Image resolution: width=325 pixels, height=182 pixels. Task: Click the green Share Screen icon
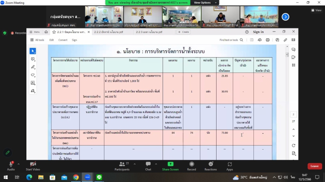[171, 164]
